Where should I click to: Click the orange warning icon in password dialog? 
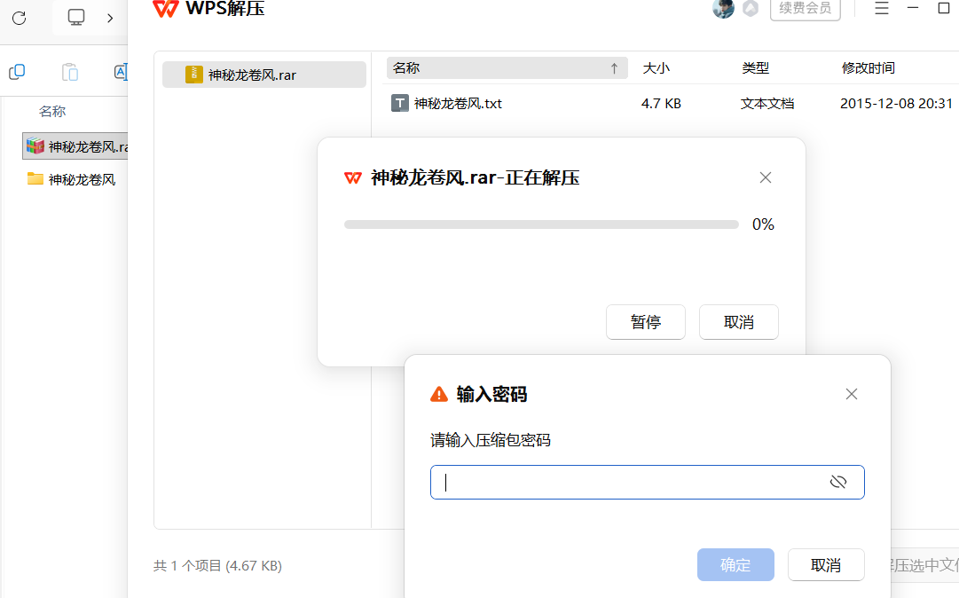[x=439, y=394]
